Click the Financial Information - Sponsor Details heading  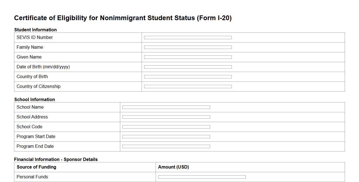tap(56, 159)
